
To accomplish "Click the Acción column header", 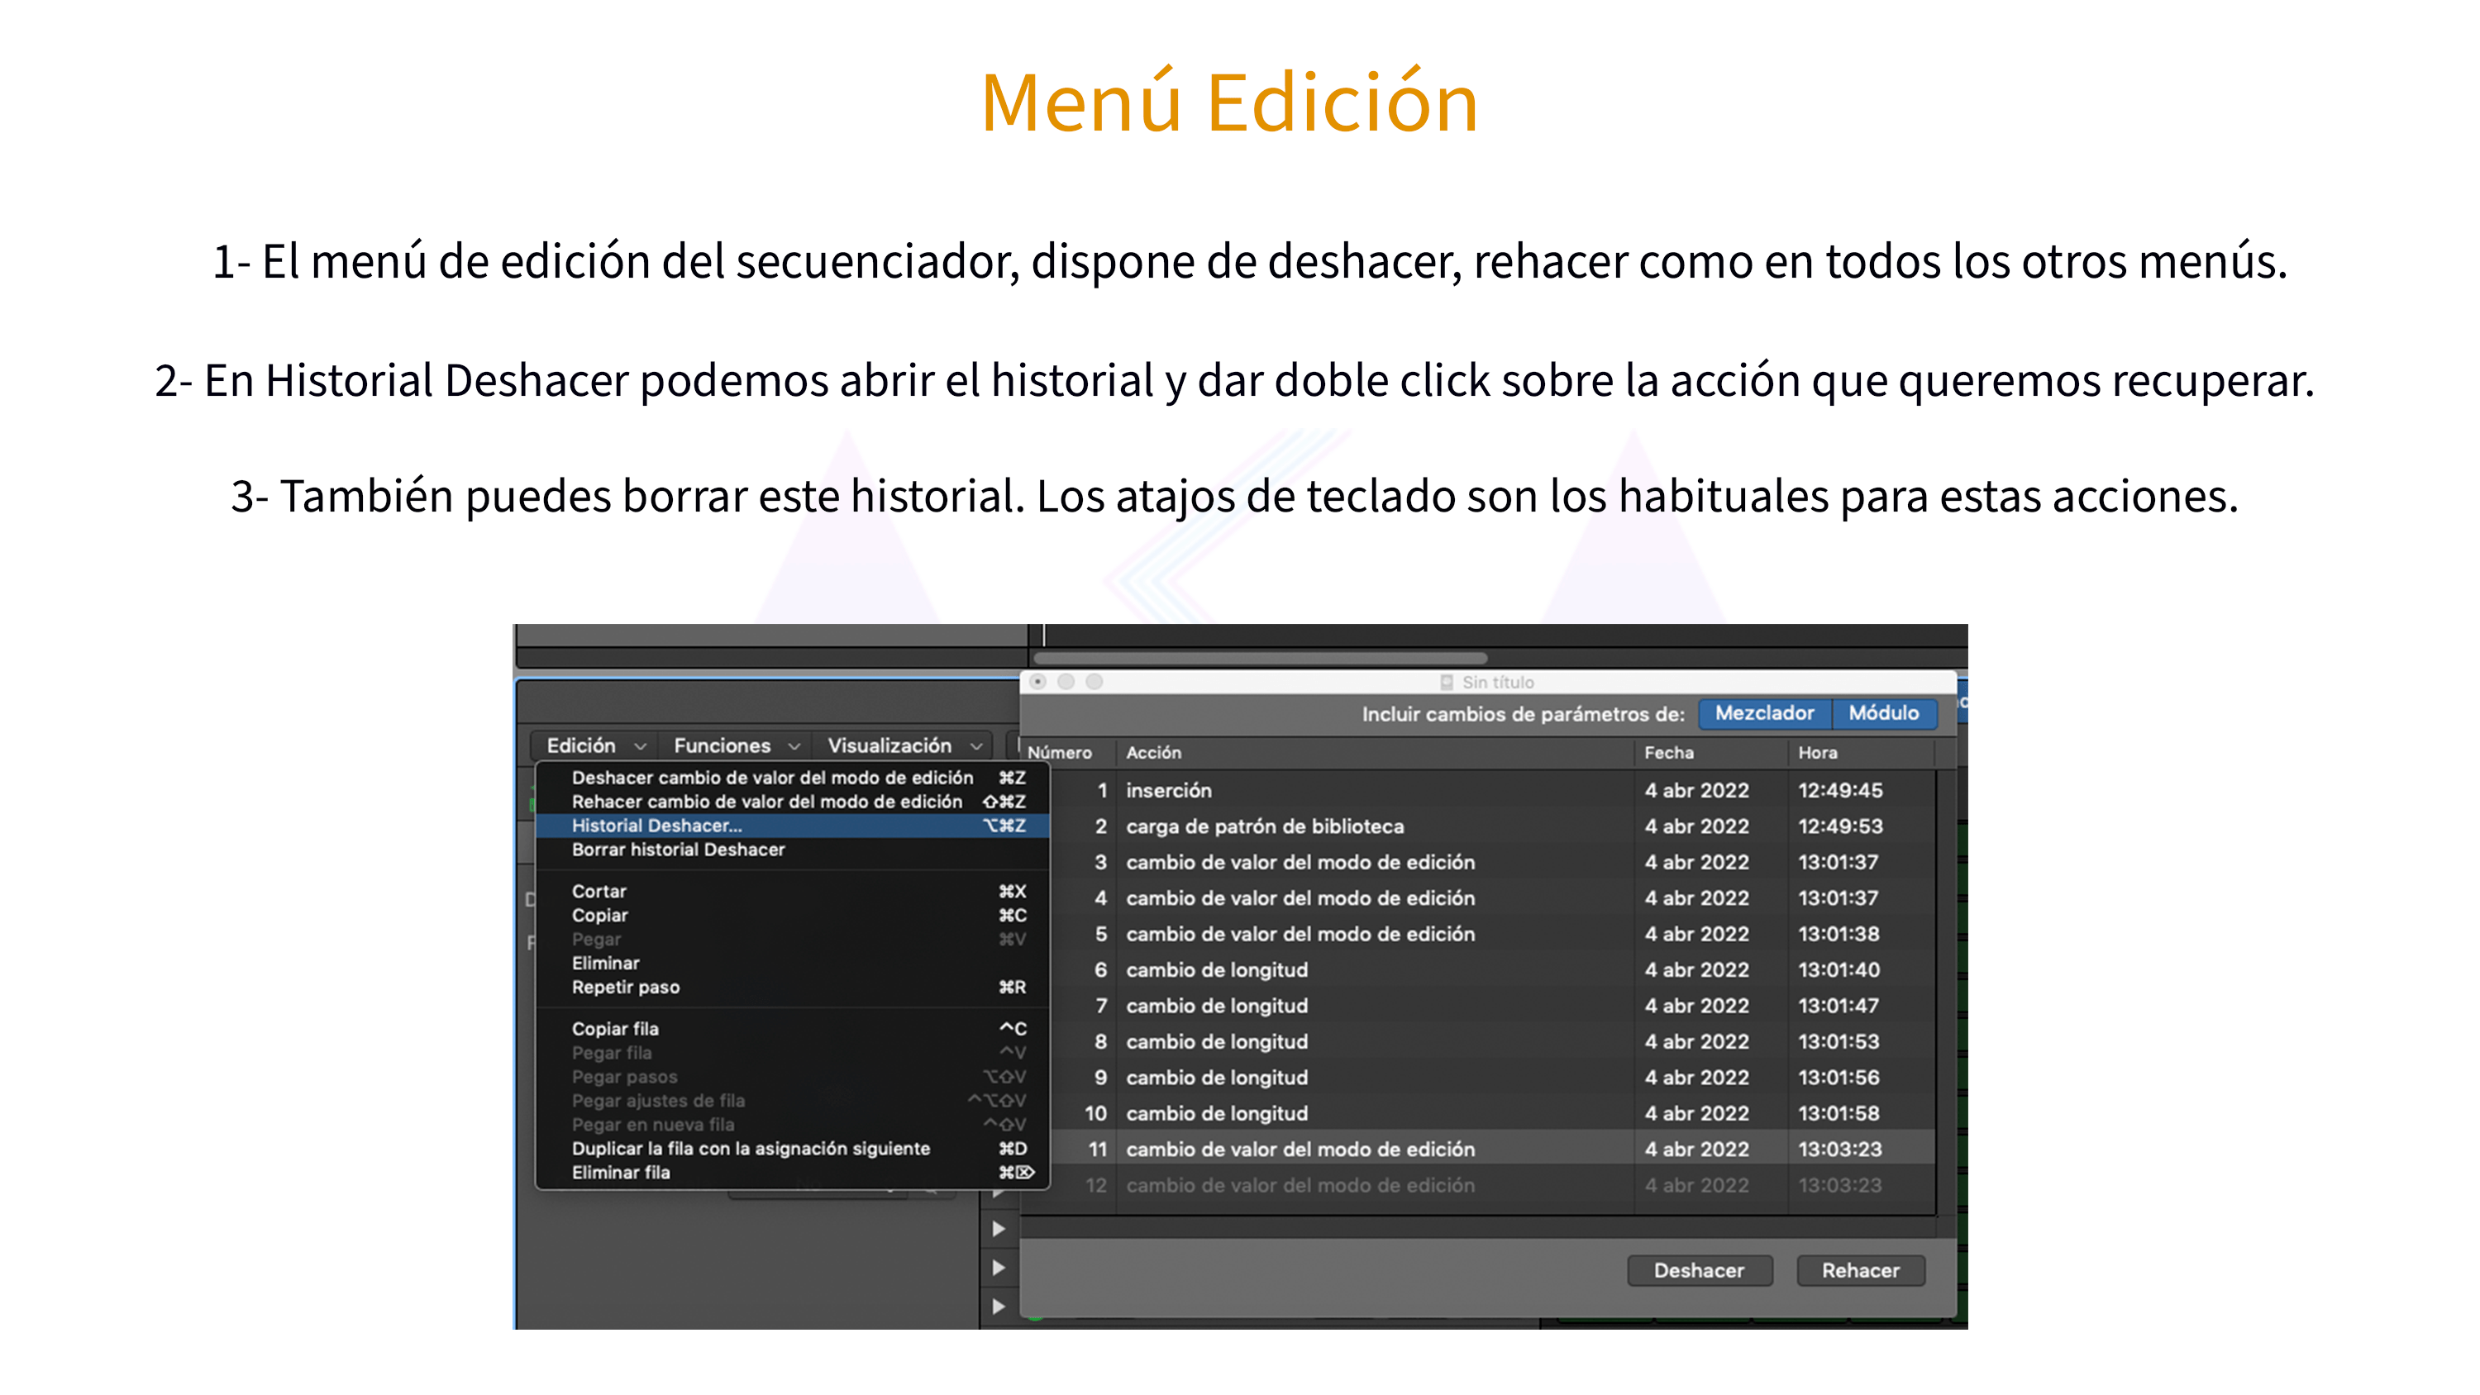I will tap(1374, 753).
